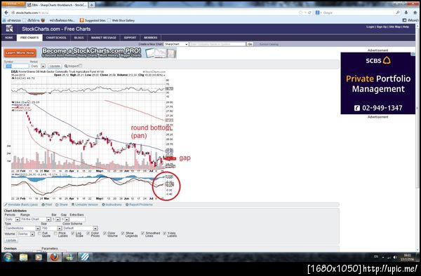Switch to Firefox in taskbar
The image size is (421, 276).
pos(54,257)
